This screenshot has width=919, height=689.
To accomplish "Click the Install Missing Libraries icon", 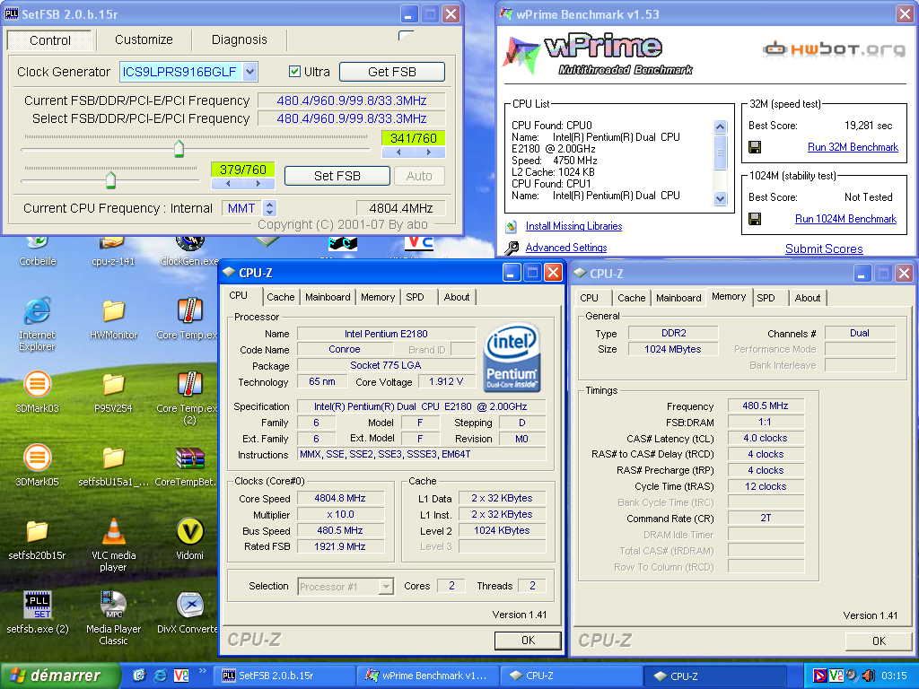I will click(x=511, y=226).
